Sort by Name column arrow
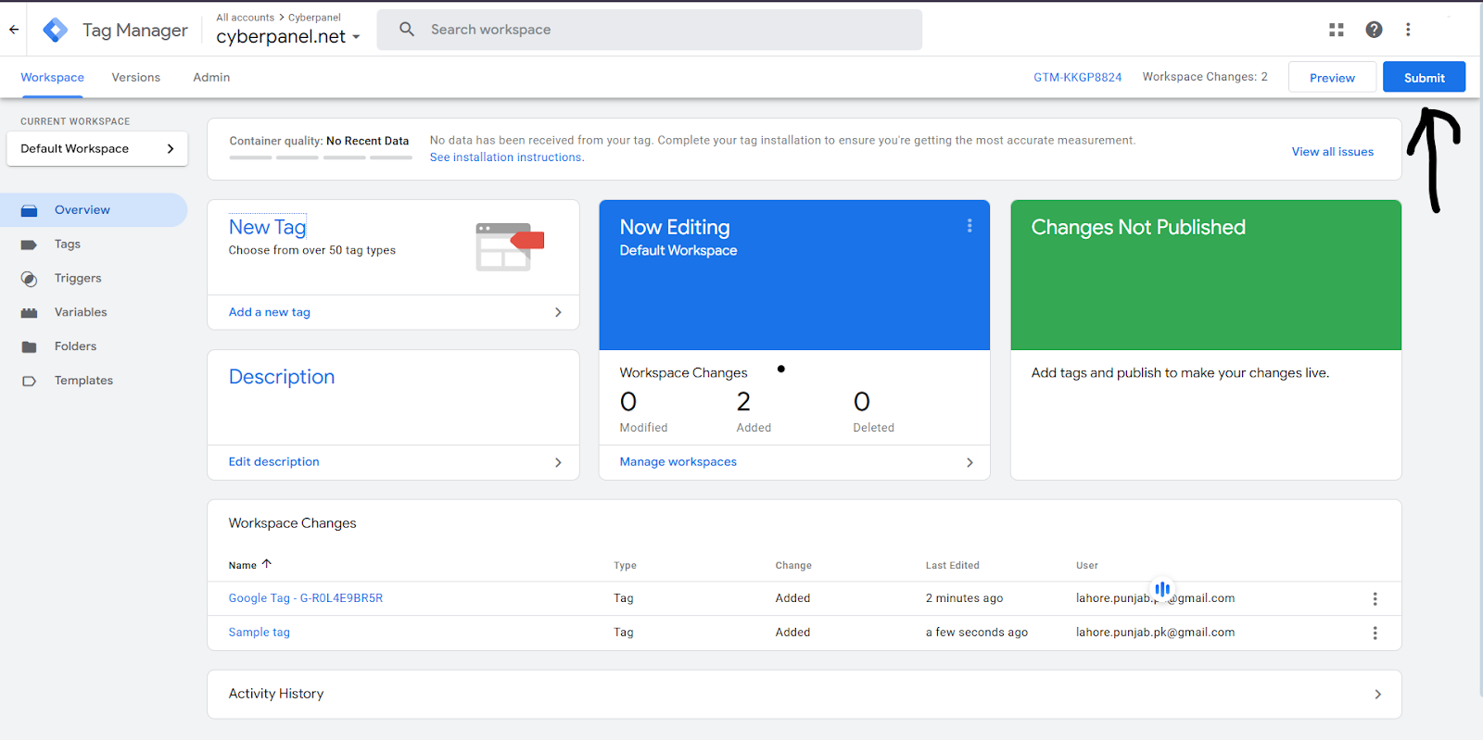Screen dimensions: 1483x740 [266, 564]
